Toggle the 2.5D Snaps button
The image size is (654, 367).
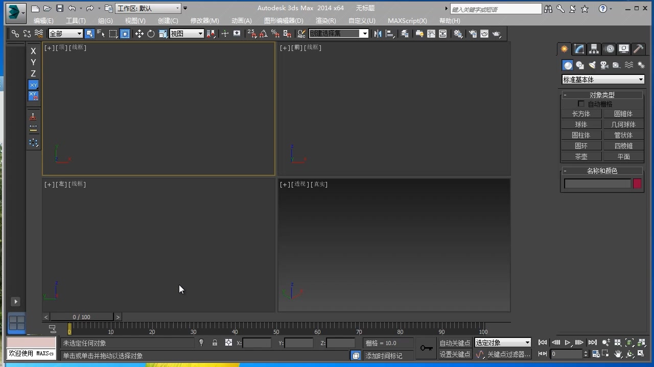click(251, 34)
